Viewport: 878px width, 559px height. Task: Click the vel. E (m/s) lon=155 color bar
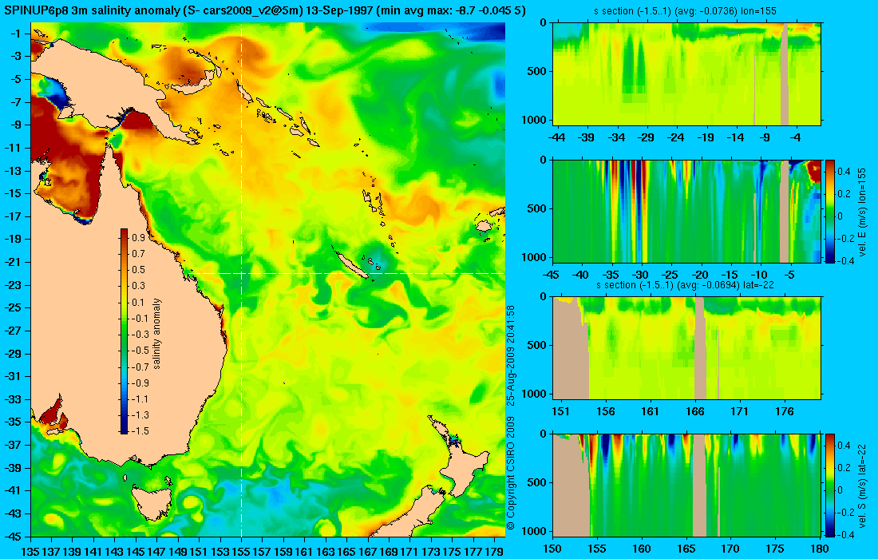click(x=830, y=211)
